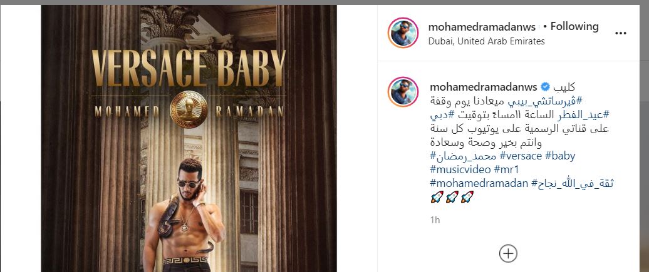Click the header profile avatar of mohamedramadanws
The width and height of the screenshot is (649, 272).
(403, 33)
